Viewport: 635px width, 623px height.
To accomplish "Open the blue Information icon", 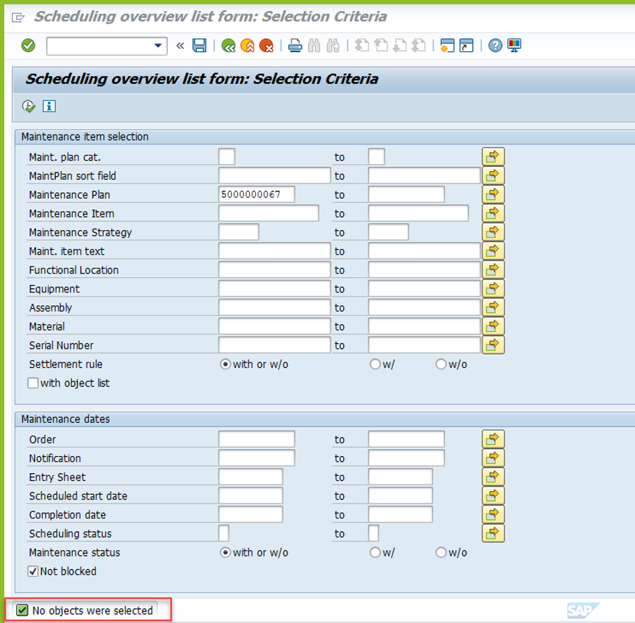I will [x=49, y=106].
